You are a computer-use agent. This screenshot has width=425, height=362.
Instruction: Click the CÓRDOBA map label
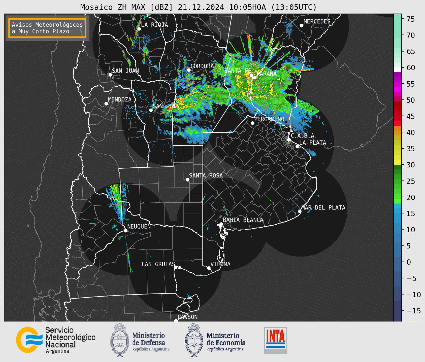tap(202, 66)
